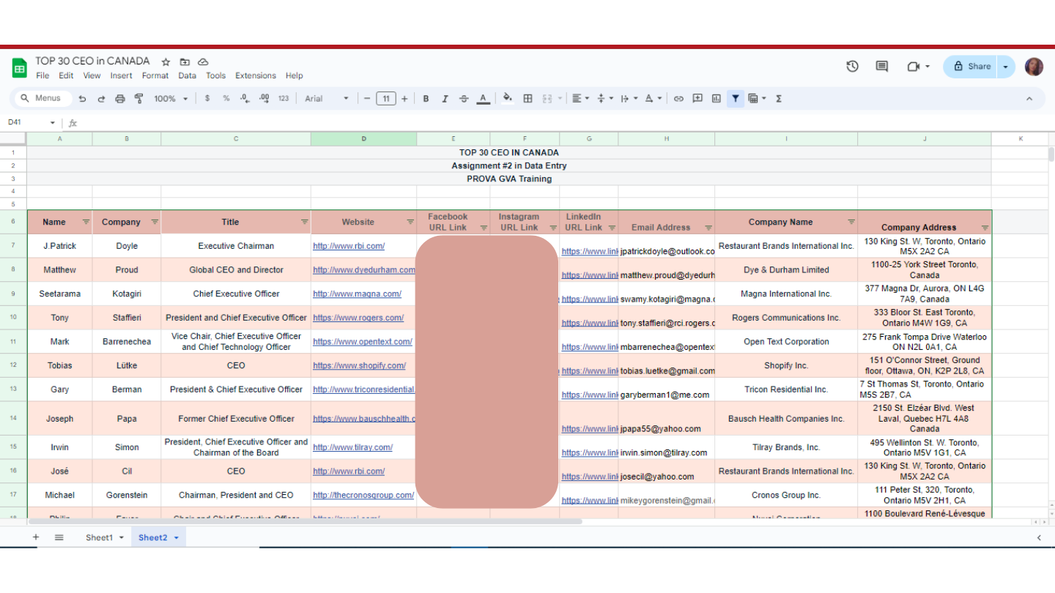This screenshot has height=593, width=1055.
Task: Search the Menus box
Action: point(42,99)
